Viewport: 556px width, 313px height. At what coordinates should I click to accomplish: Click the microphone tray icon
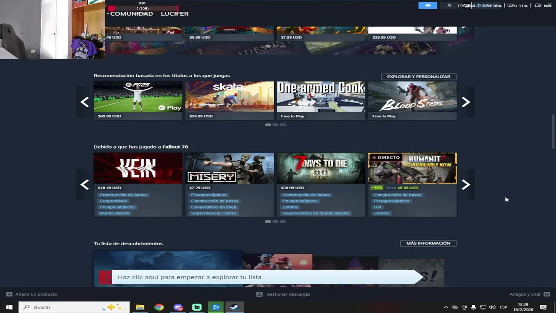click(x=473, y=307)
